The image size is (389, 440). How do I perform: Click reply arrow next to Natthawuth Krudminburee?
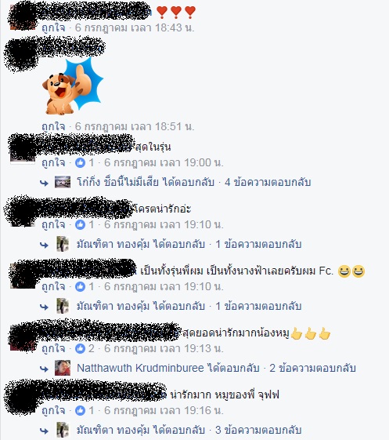44,369
